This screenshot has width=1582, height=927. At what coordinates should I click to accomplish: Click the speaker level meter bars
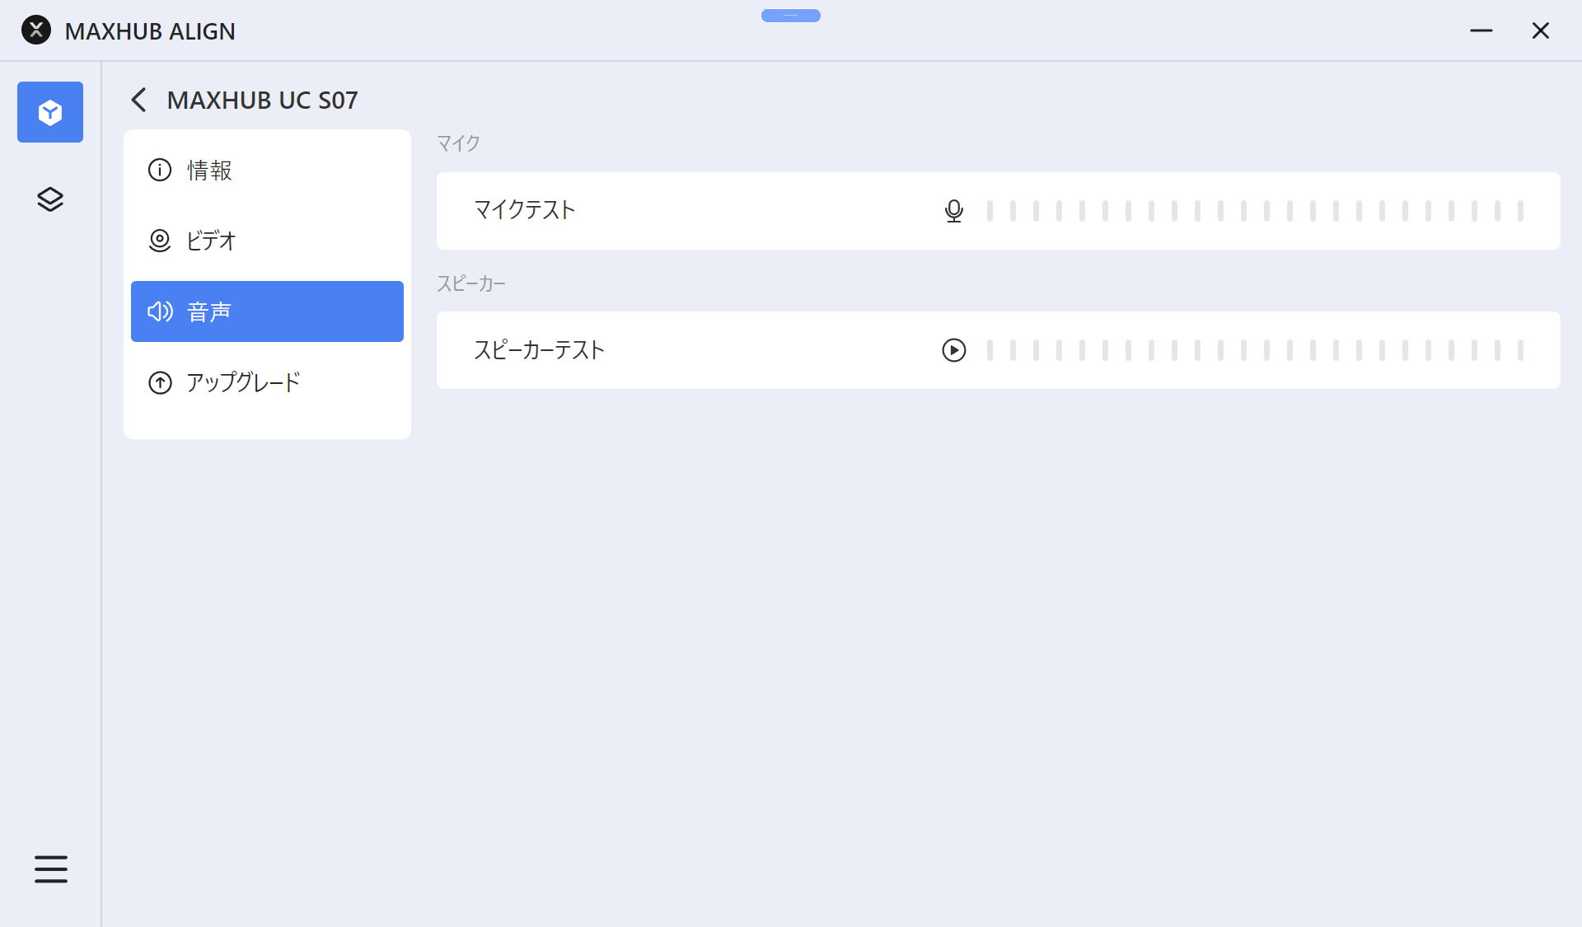point(1254,350)
